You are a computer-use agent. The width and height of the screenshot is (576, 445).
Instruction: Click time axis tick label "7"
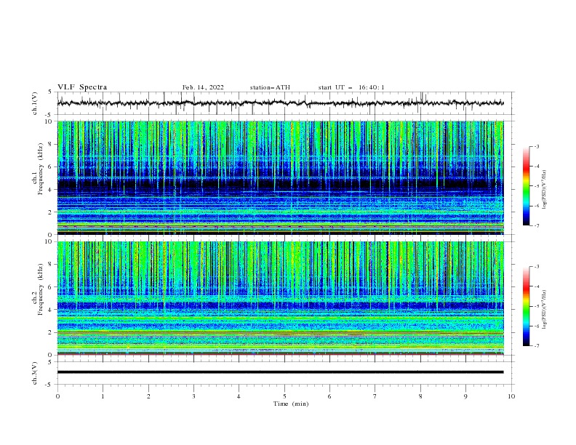click(x=375, y=396)
